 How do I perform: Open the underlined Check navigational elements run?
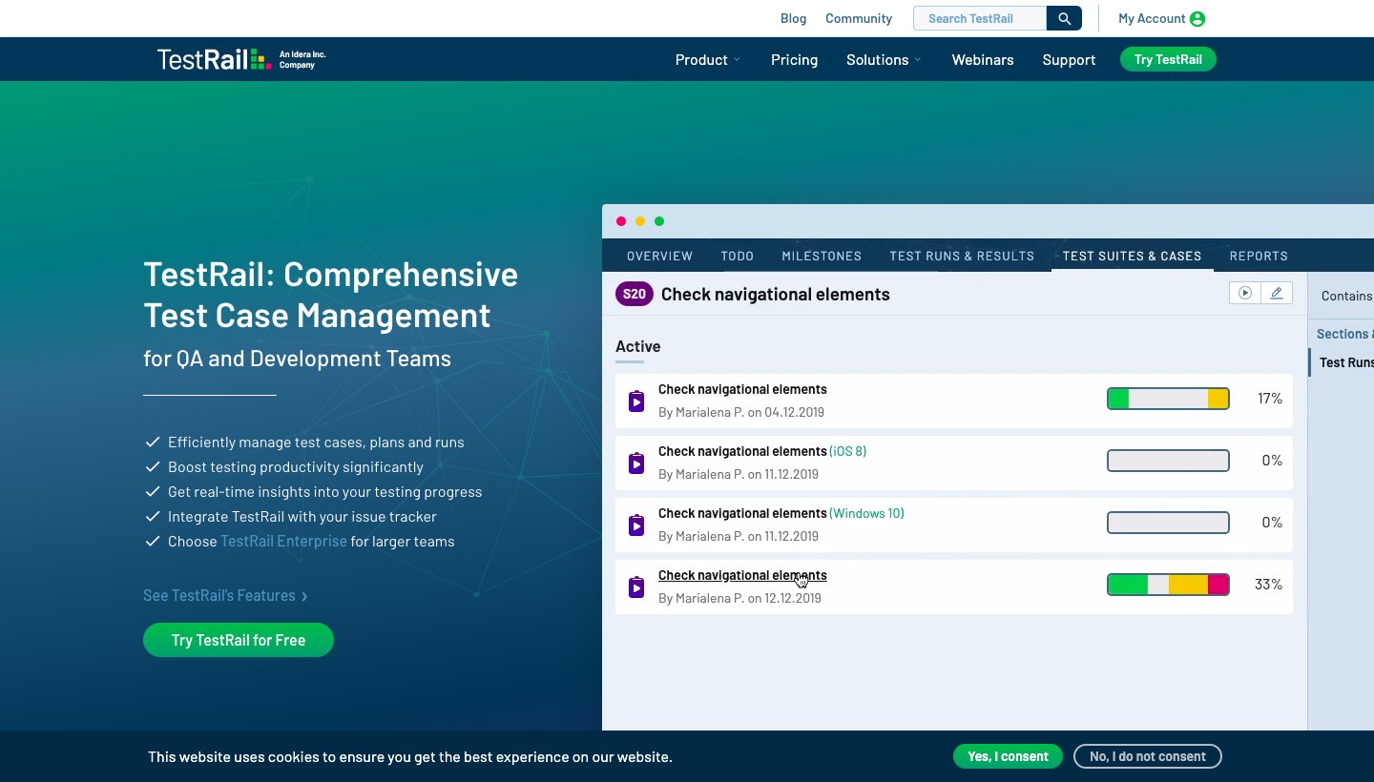coord(742,575)
